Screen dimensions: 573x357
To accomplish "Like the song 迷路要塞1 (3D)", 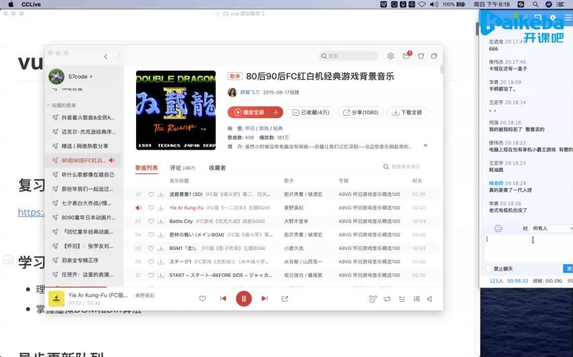I will pos(151,194).
